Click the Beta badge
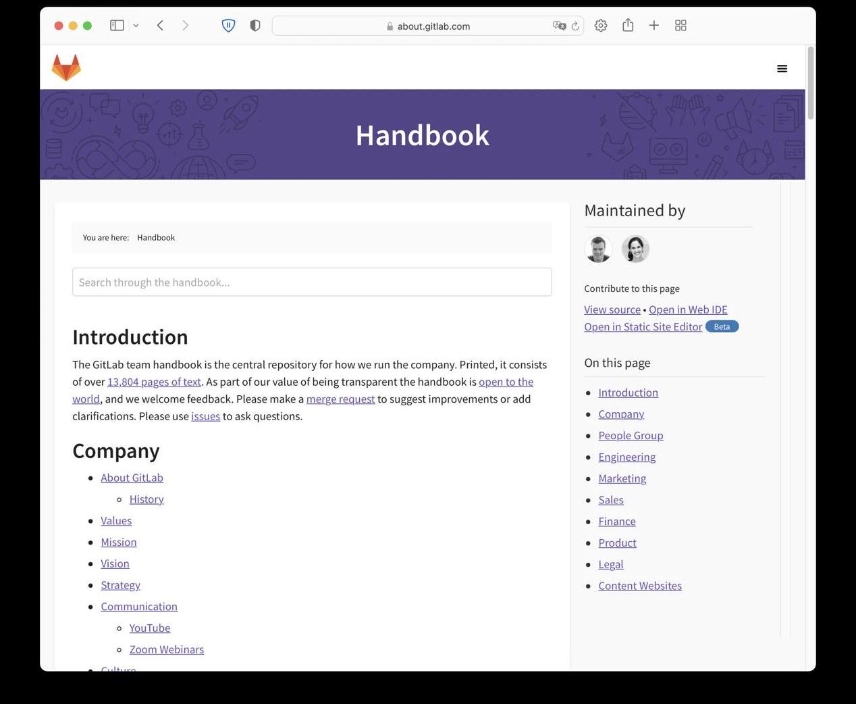Image resolution: width=856 pixels, height=704 pixels. pos(722,326)
